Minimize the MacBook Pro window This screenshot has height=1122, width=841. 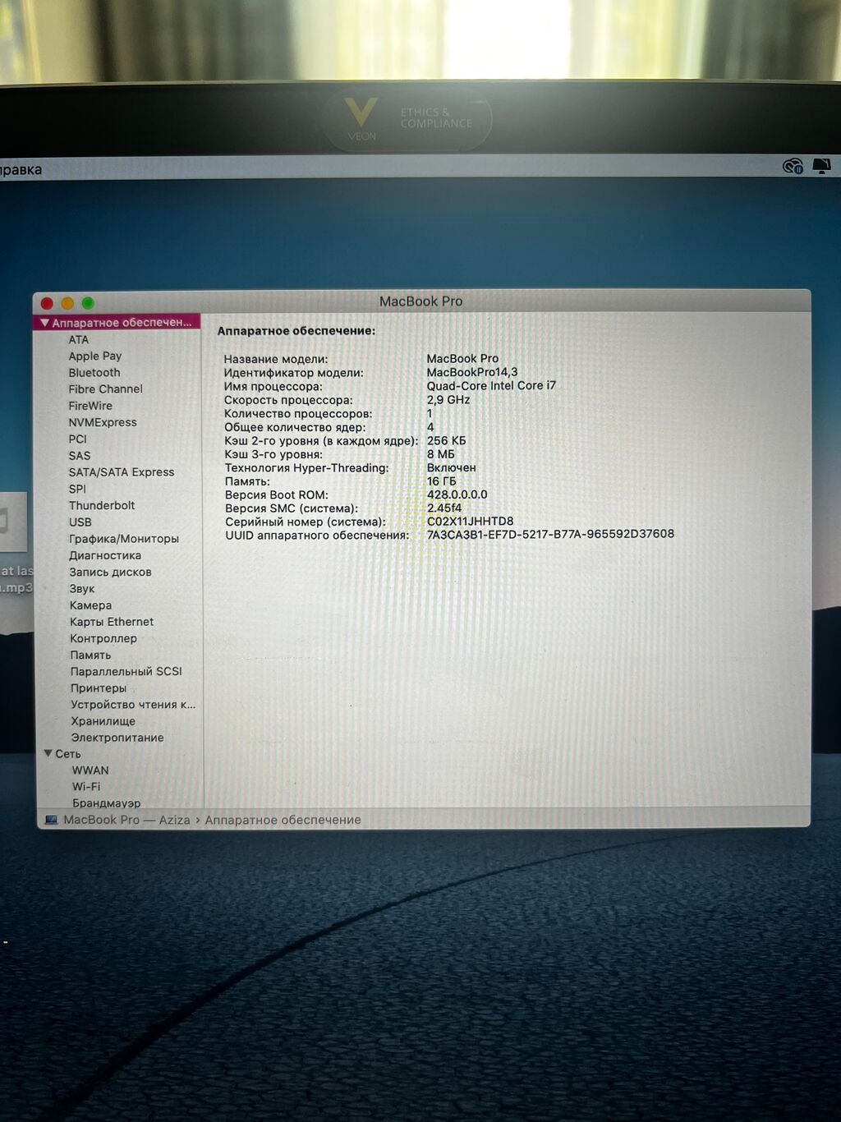[x=67, y=303]
